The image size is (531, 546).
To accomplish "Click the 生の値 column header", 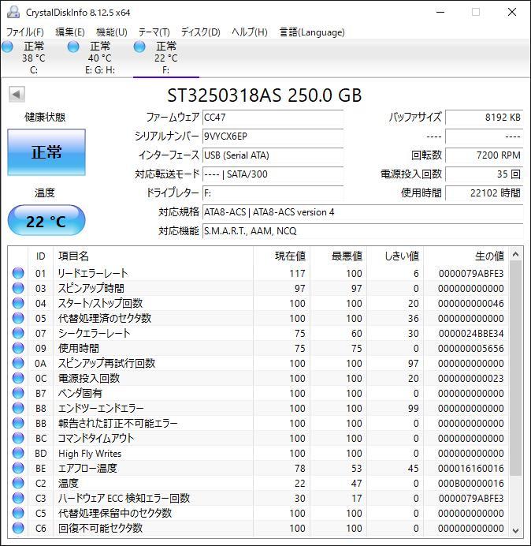I will coord(466,256).
